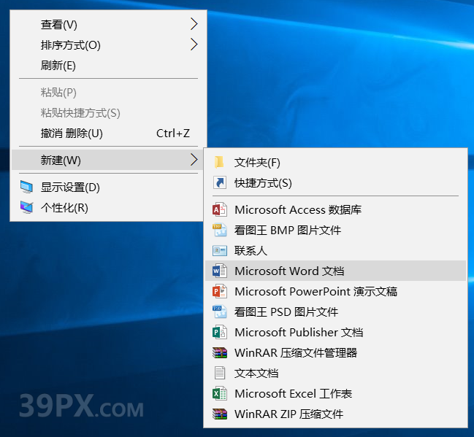Create new 联系人 contact
Viewport: 474px width, 437px height.
click(x=335, y=250)
